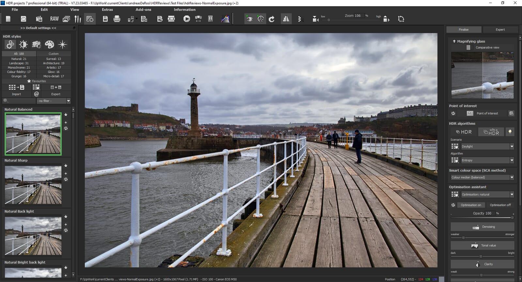Mark Natural Sharp preset as favourite star
522x282 pixels.
click(66, 166)
